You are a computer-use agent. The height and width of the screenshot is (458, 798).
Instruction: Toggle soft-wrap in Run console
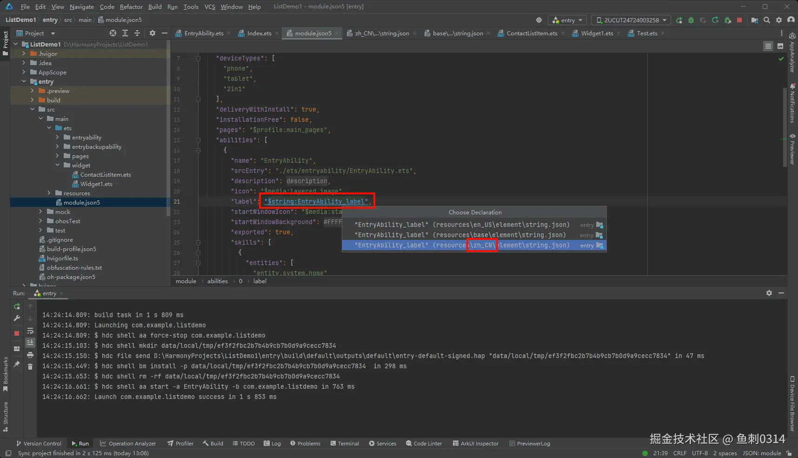click(30, 331)
